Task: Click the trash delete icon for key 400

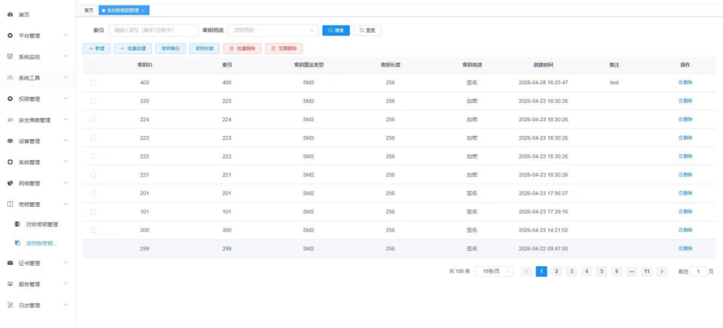Action: 680,82
